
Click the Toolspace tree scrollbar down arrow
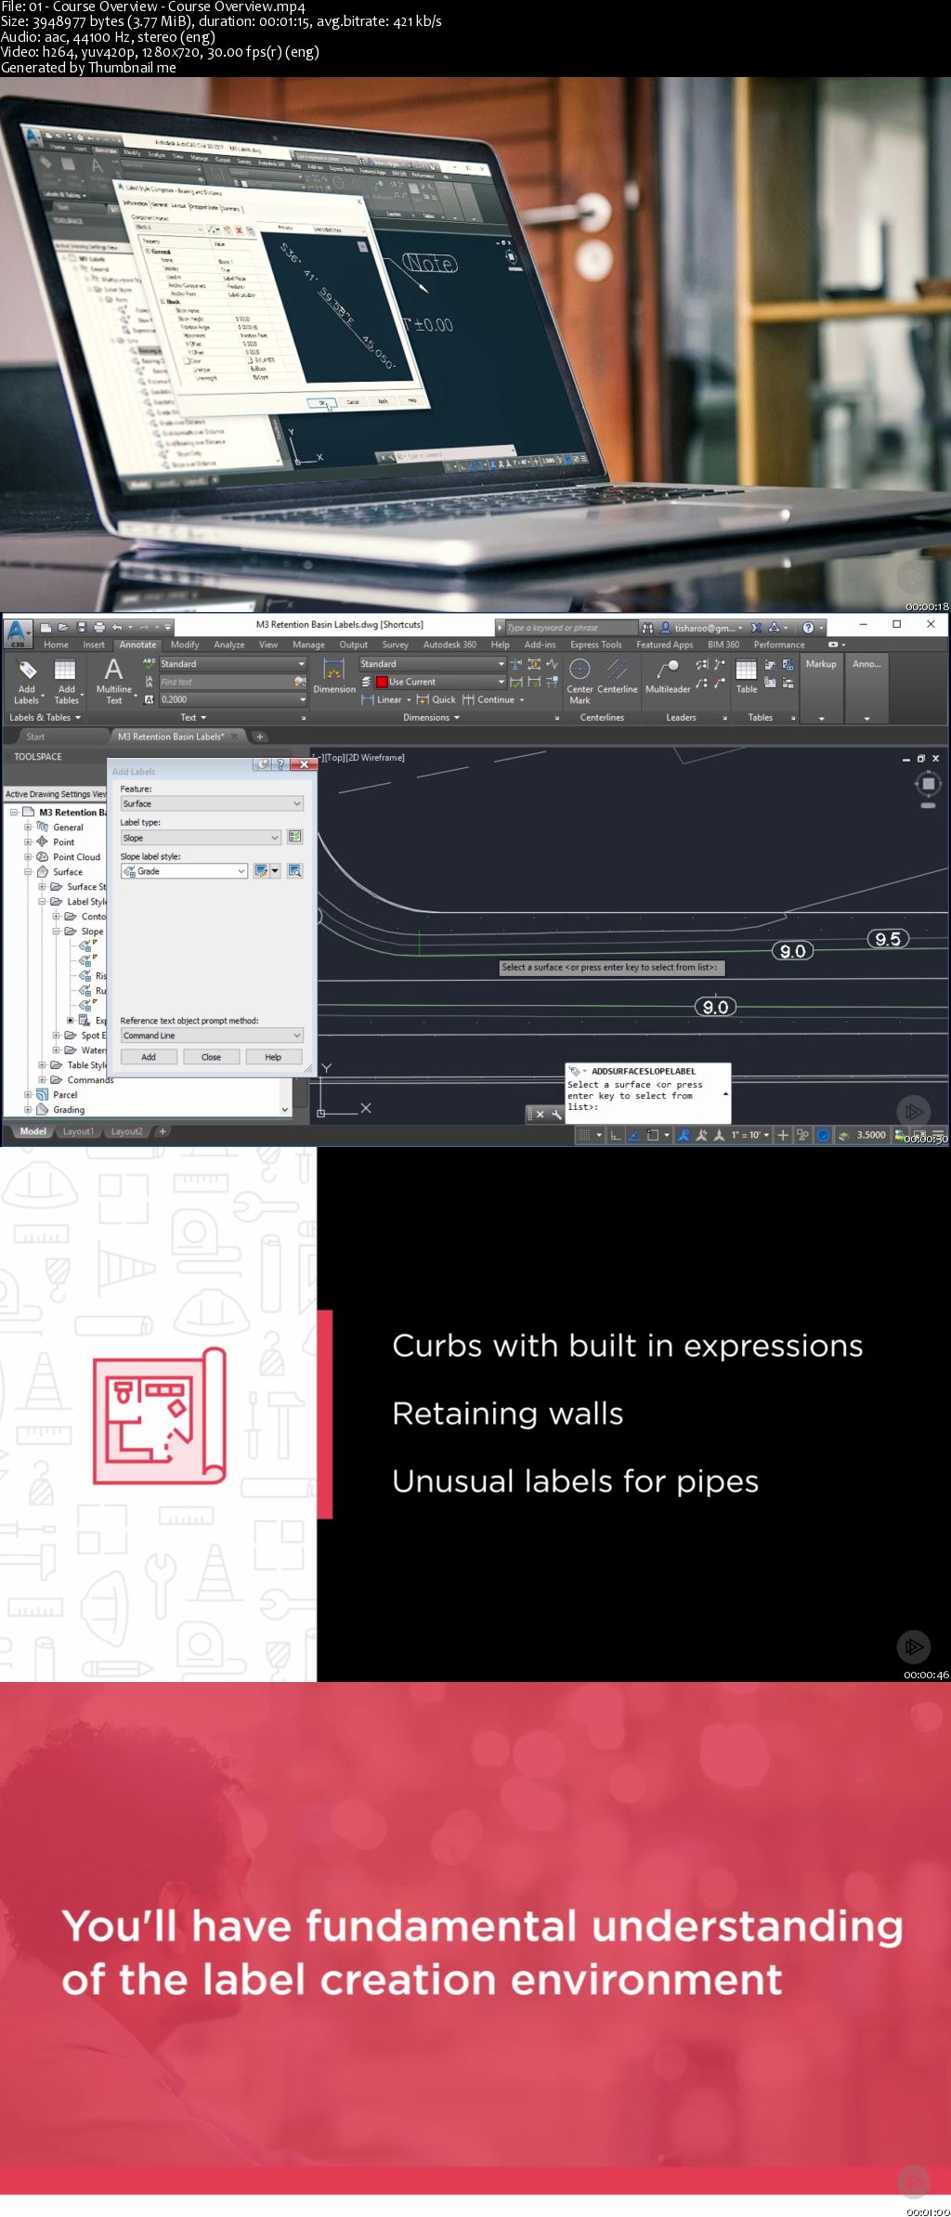[x=285, y=1109]
